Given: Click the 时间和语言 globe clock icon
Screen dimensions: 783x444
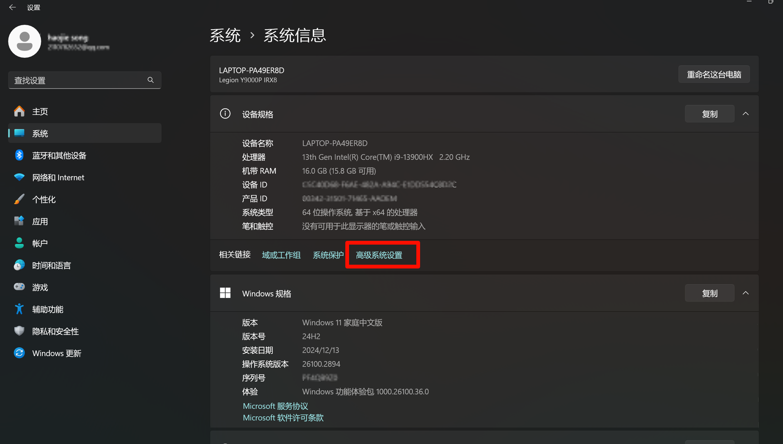Looking at the screenshot, I should tap(19, 265).
